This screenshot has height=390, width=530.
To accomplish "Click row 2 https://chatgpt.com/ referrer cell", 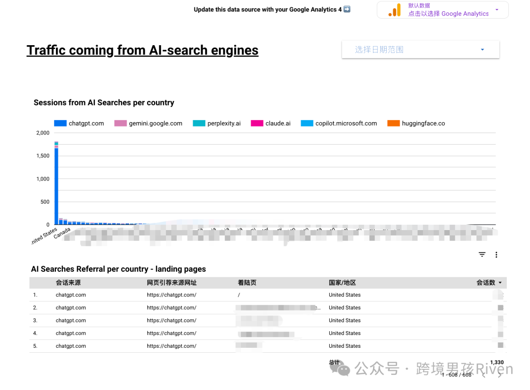I will pyautogui.click(x=171, y=308).
